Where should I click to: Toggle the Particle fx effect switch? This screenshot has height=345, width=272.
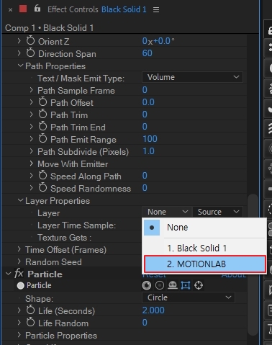tap(19, 274)
